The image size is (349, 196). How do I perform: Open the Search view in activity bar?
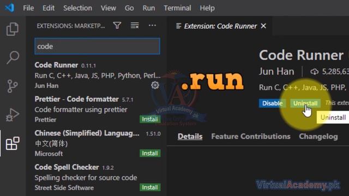coord(13,57)
